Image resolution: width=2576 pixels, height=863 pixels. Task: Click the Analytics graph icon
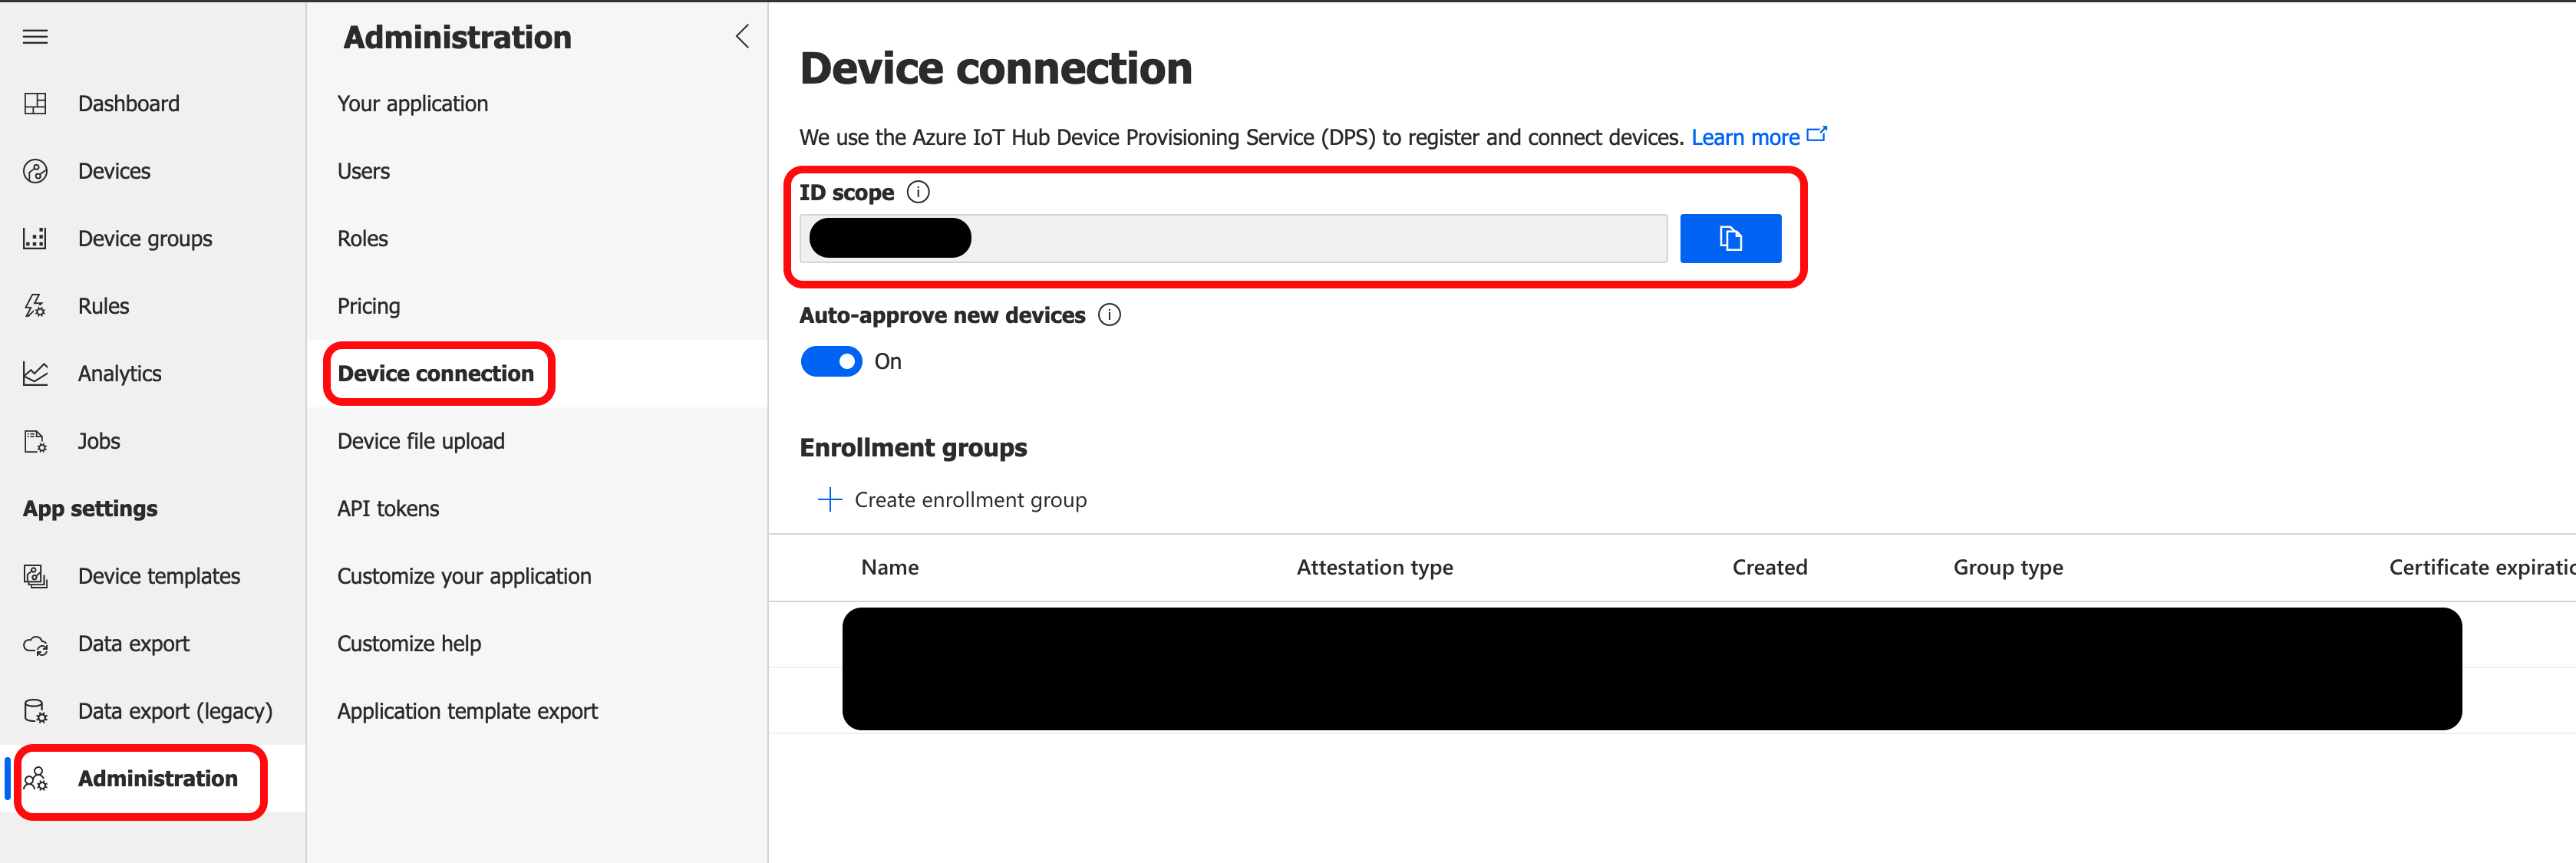tap(35, 373)
